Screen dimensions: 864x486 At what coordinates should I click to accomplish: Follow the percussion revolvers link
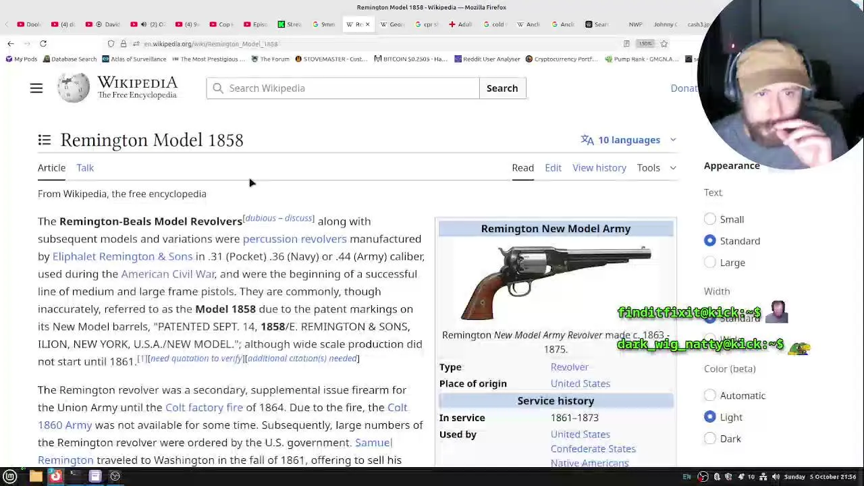coord(294,239)
